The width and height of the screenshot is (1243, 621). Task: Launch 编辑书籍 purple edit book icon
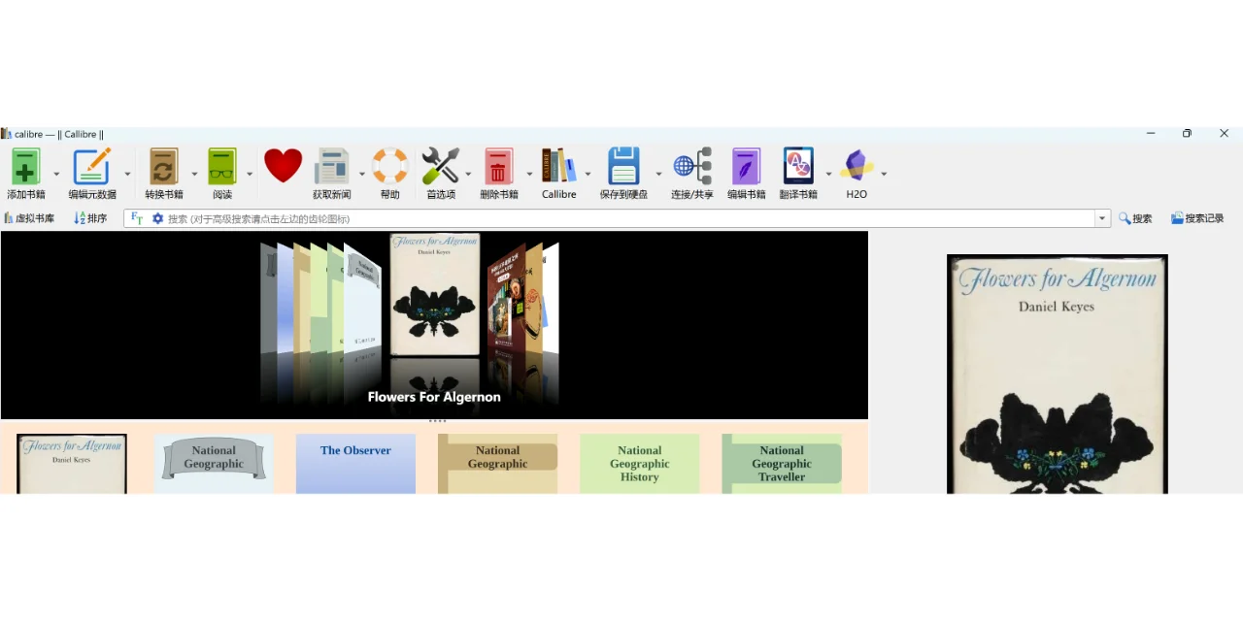click(746, 167)
